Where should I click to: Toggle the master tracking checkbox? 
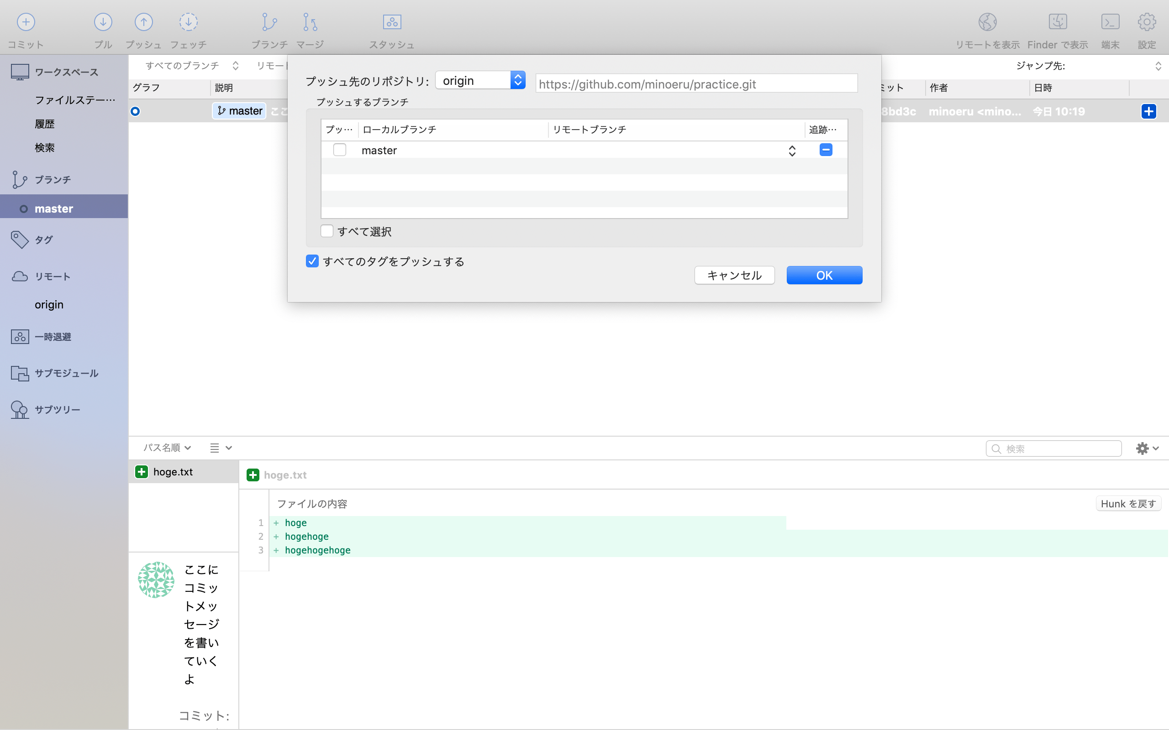coord(826,150)
